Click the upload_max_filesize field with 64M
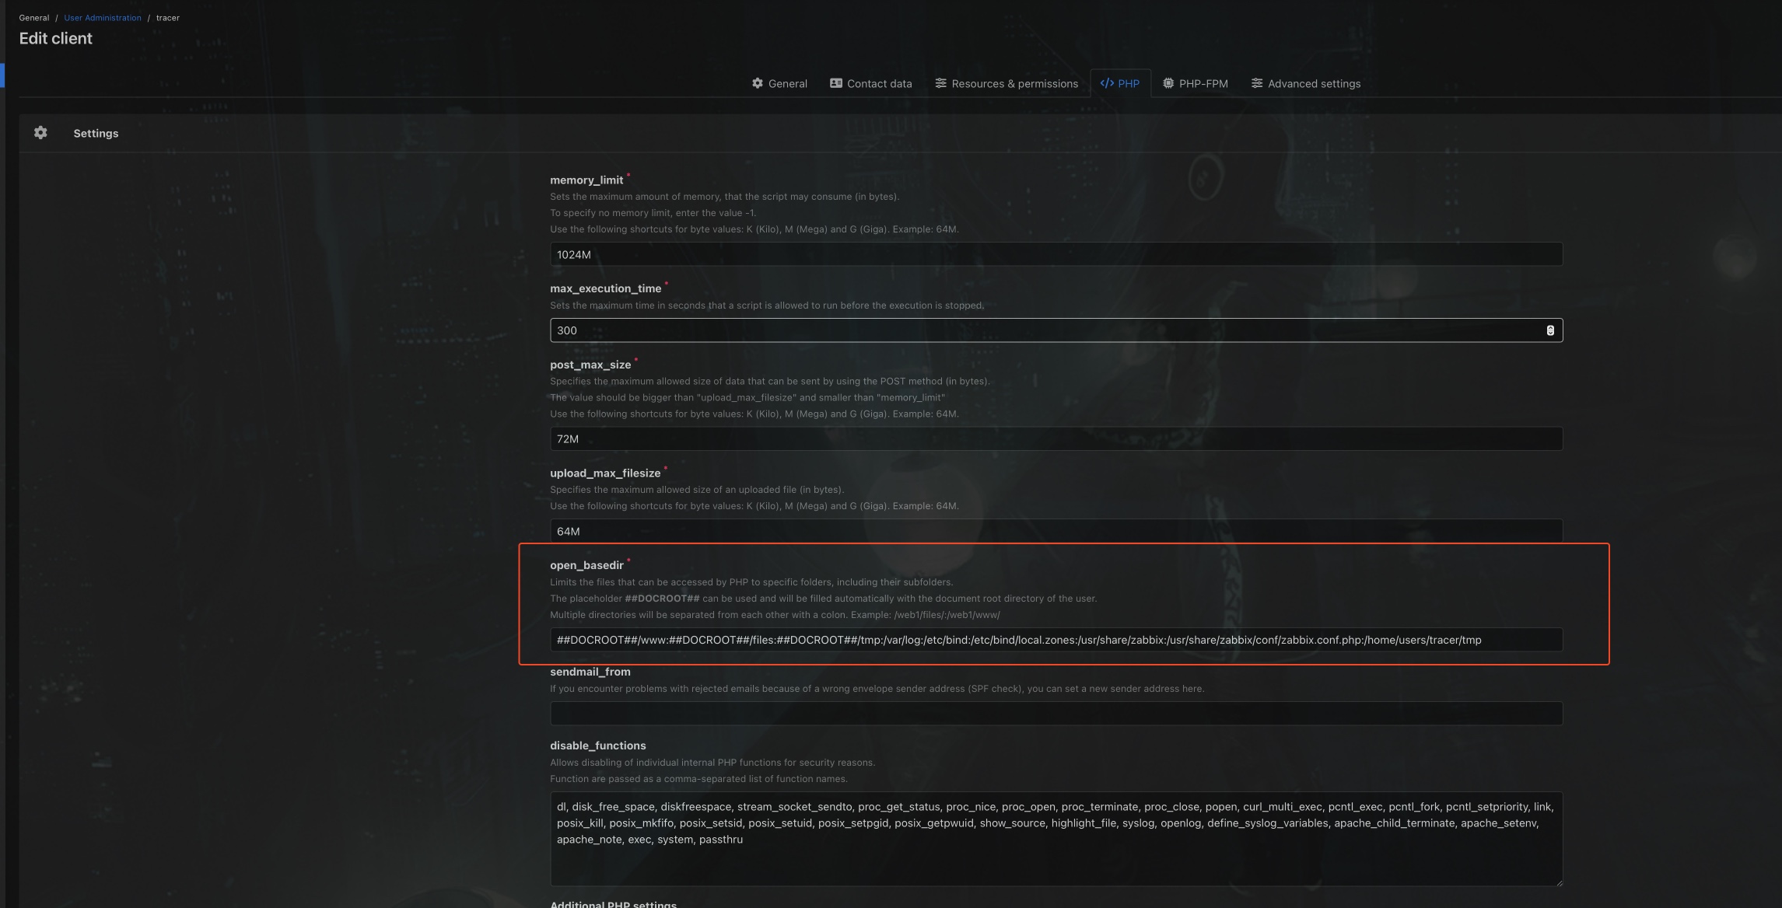The height and width of the screenshot is (908, 1782). click(x=1056, y=531)
